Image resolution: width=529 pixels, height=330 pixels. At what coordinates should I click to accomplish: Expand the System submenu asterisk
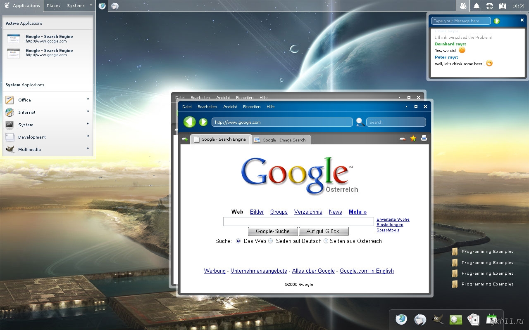[88, 125]
